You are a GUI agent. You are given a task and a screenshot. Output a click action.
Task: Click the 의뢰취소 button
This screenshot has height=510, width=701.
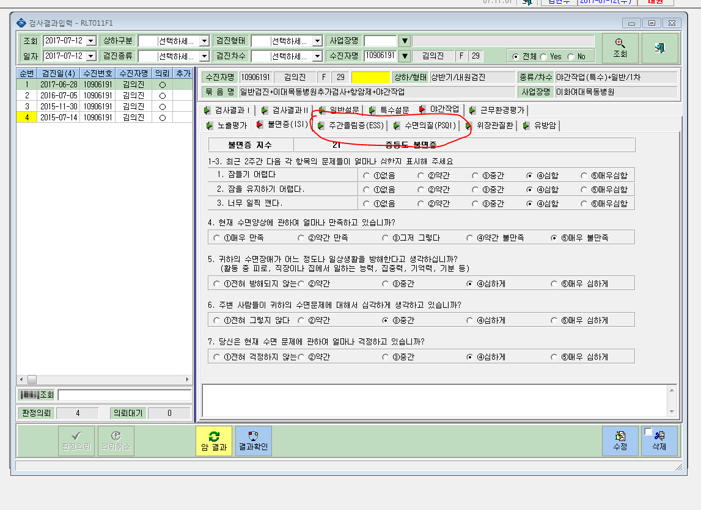(x=116, y=441)
